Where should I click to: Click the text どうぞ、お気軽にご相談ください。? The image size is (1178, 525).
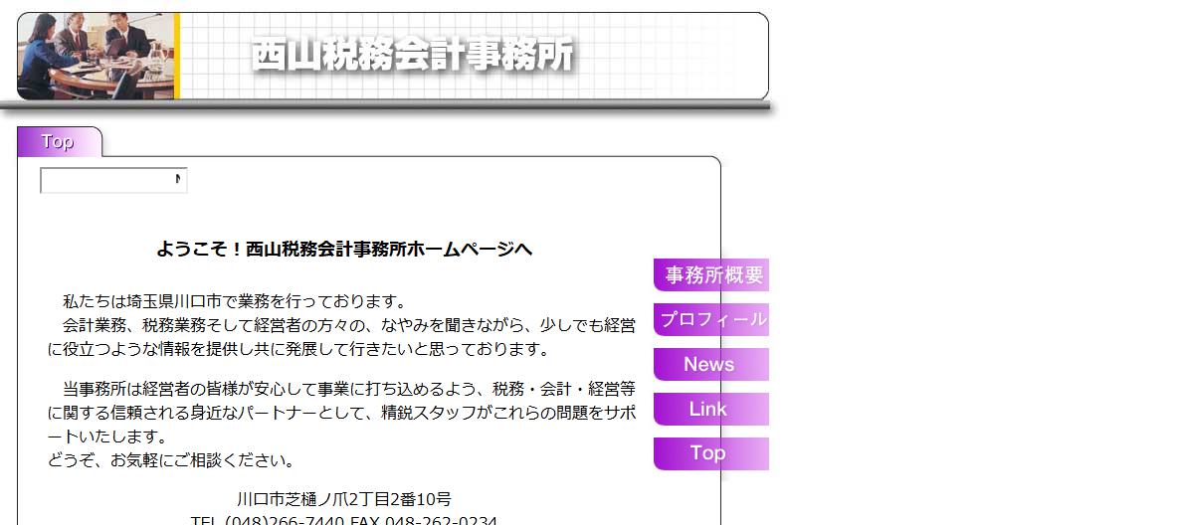tap(171, 460)
